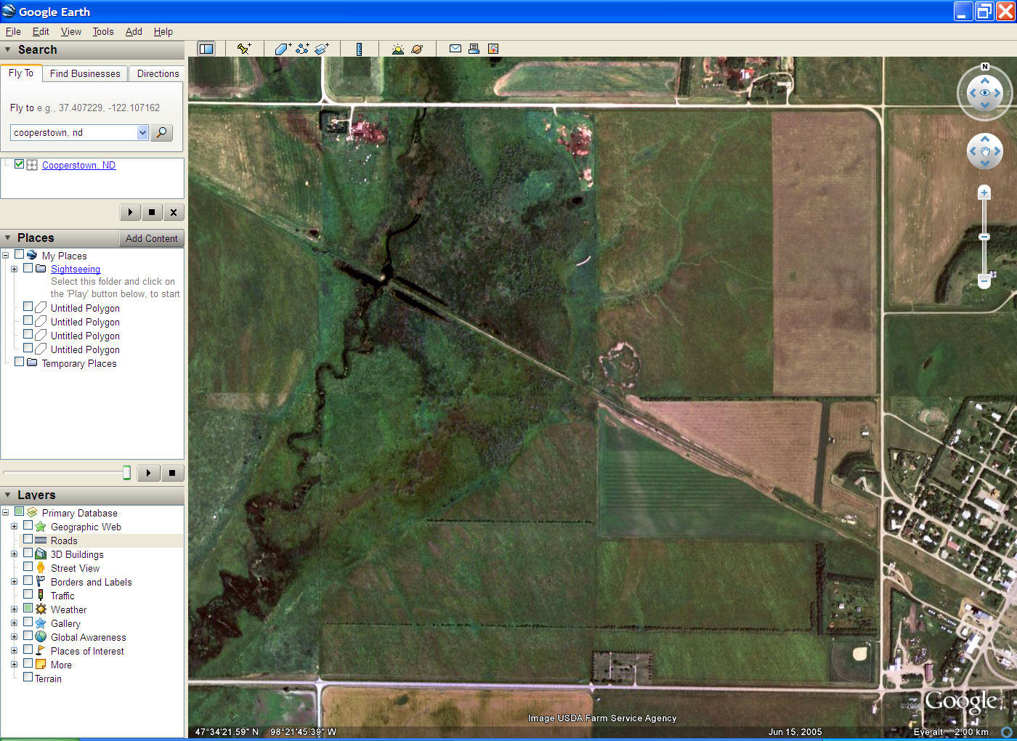Viewport: 1017px width, 741px height.
Task: Check the Sightseeing folder checkbox
Action: [28, 268]
